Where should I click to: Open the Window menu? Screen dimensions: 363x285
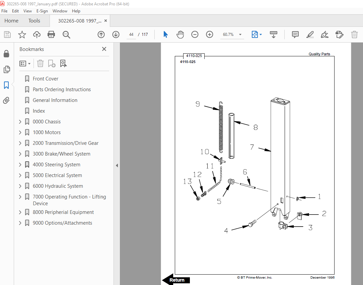tap(60, 11)
